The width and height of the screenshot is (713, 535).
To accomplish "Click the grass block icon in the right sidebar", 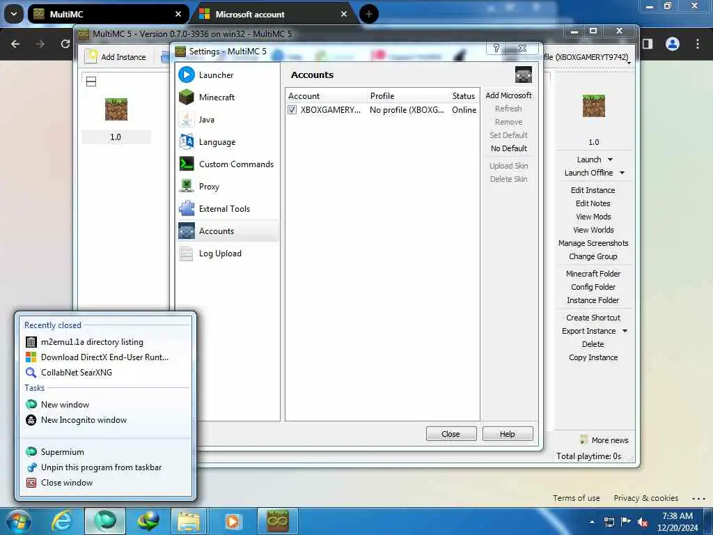I will pyautogui.click(x=593, y=106).
